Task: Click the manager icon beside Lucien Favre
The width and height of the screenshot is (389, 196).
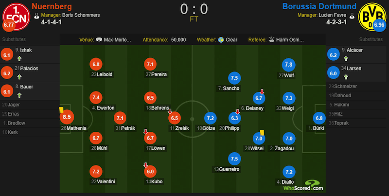Action: (x=352, y=16)
